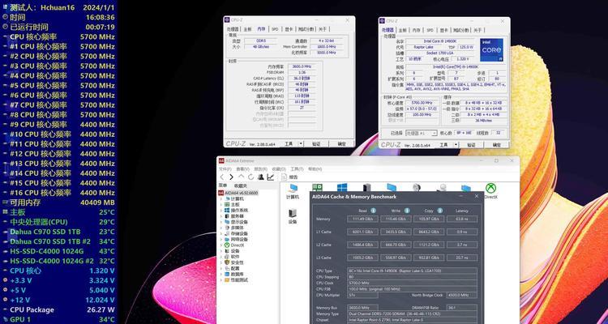Click the 报告 report toolbar button
Image resolution: width=608 pixels, height=324 pixels.
click(x=290, y=177)
